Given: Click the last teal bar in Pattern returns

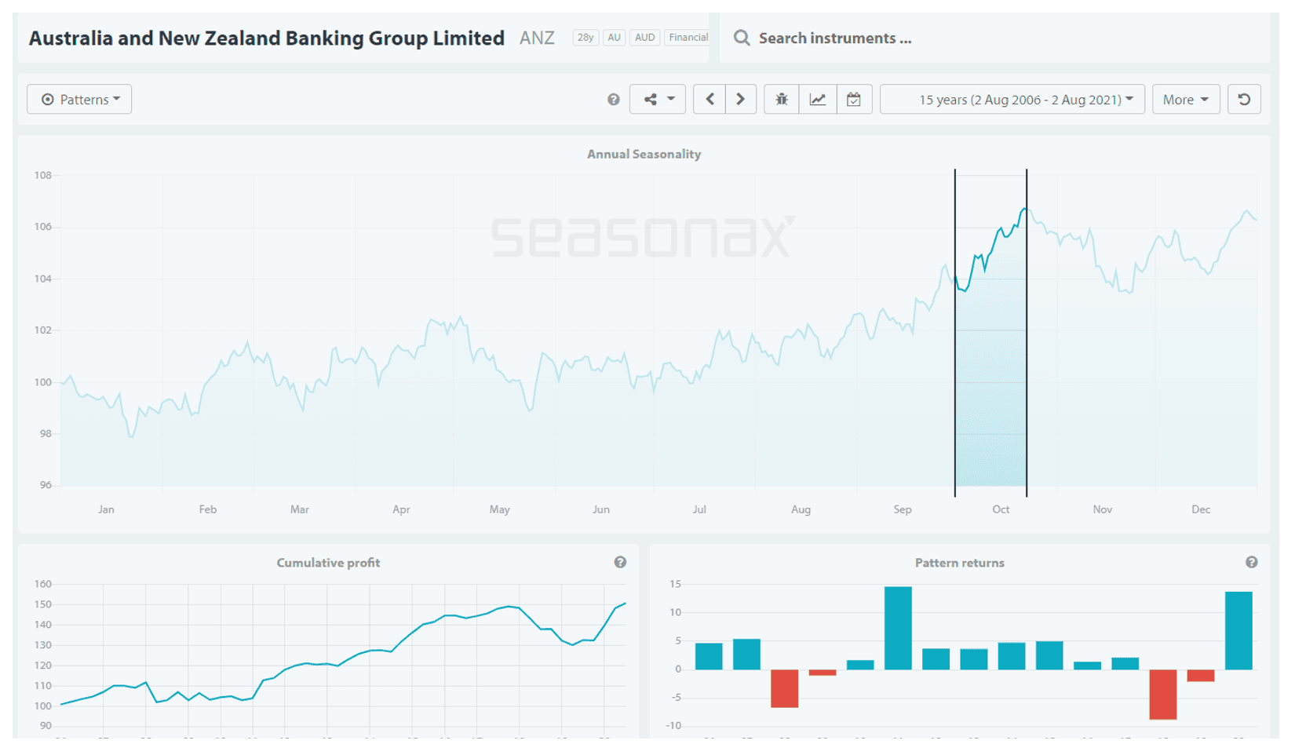Looking at the screenshot, I should click(x=1238, y=630).
